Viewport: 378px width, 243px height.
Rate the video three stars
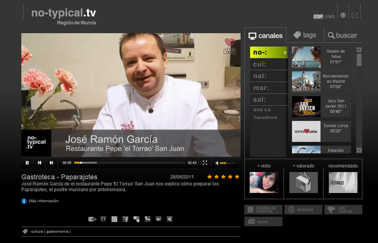click(223, 177)
